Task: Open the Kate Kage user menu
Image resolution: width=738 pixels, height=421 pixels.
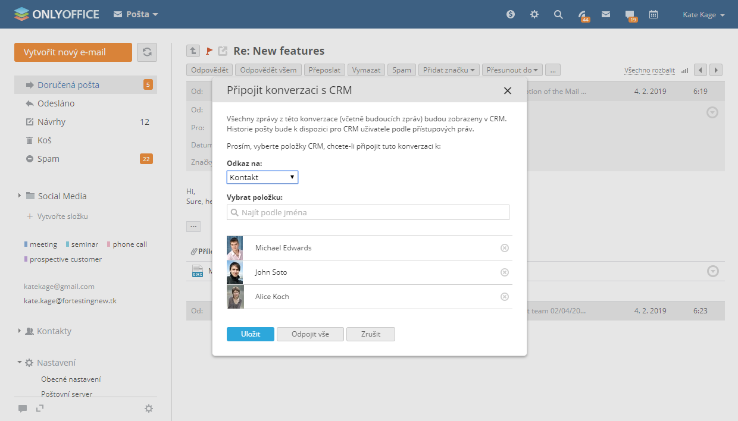Action: coord(703,15)
